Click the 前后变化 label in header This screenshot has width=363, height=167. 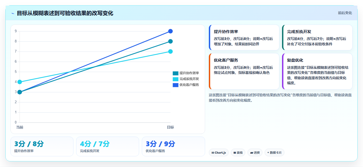[345, 13]
